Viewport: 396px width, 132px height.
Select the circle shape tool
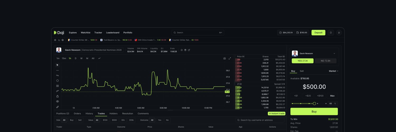pyautogui.click(x=58, y=81)
